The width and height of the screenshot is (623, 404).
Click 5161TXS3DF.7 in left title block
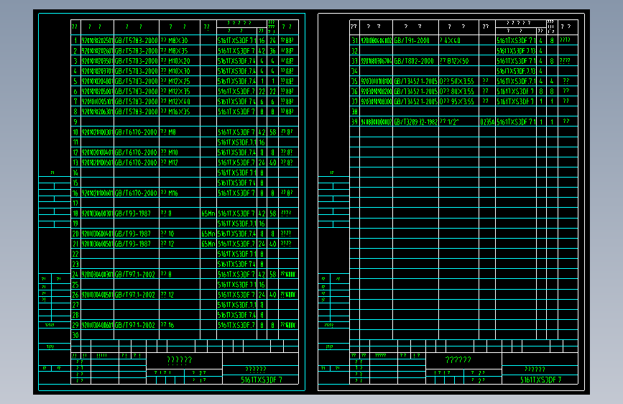[261, 380]
